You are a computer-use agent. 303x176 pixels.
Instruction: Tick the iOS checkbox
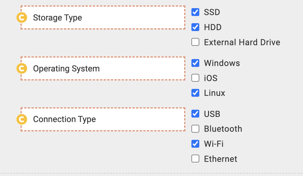click(195, 78)
